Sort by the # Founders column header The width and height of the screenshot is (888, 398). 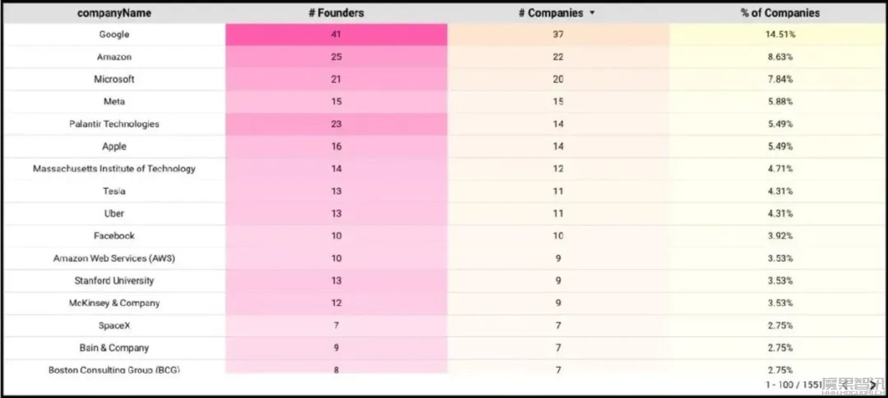pyautogui.click(x=336, y=13)
